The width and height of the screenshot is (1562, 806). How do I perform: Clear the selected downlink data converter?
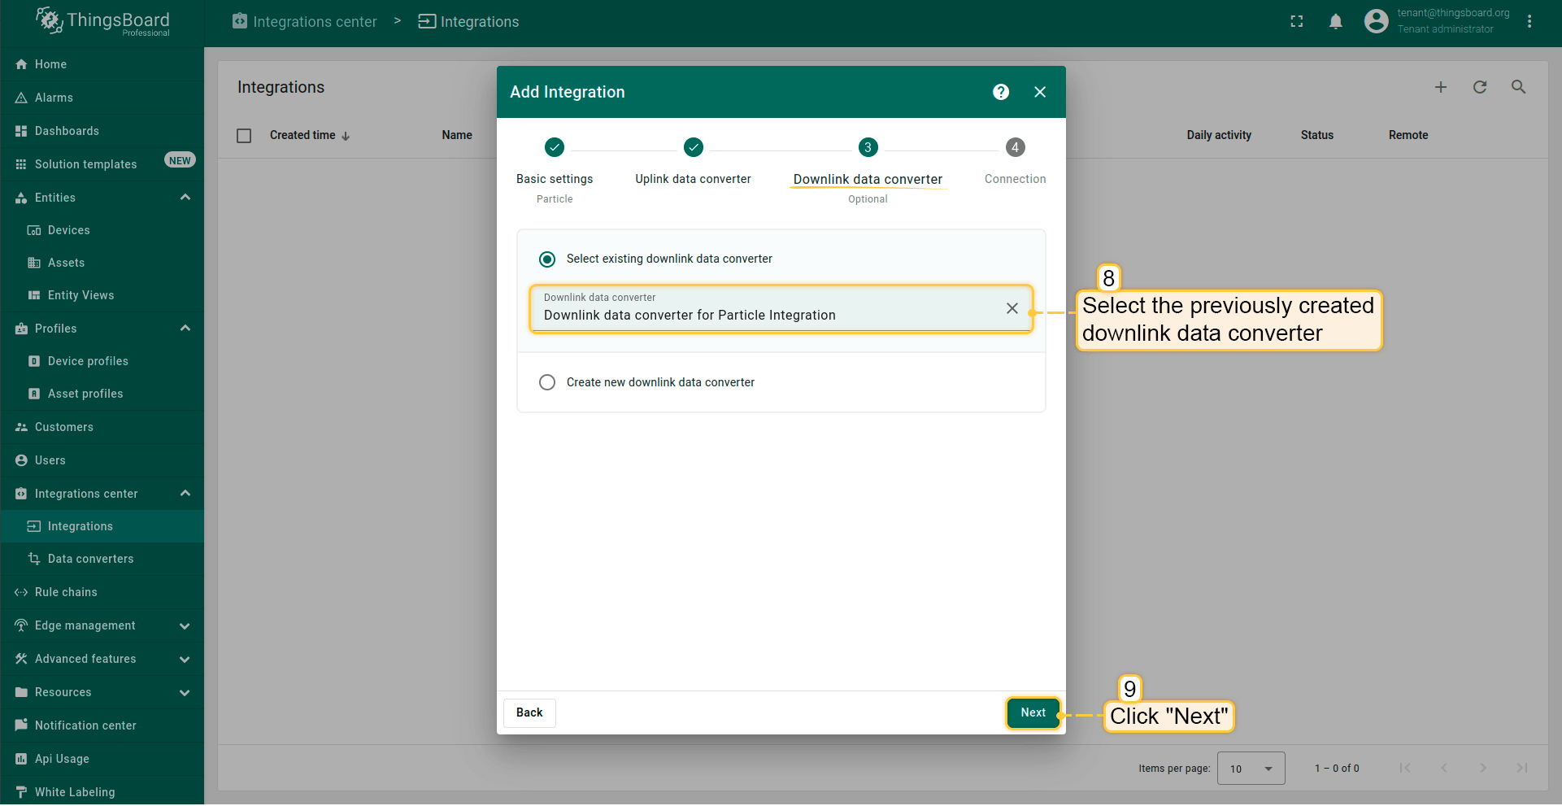pos(1012,308)
